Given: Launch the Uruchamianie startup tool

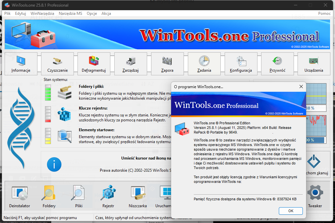Looking at the screenshot, I should tap(164, 196).
